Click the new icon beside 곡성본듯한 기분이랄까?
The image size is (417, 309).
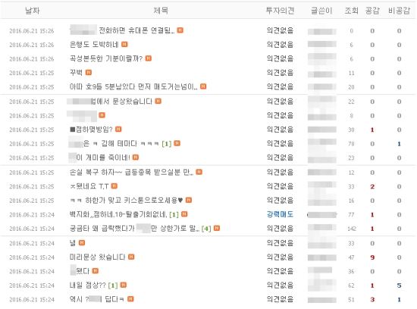coord(149,58)
